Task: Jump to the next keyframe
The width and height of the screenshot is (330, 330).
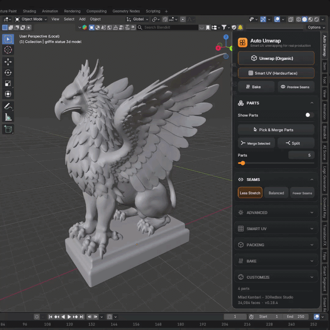Action: pyautogui.click(x=75, y=317)
